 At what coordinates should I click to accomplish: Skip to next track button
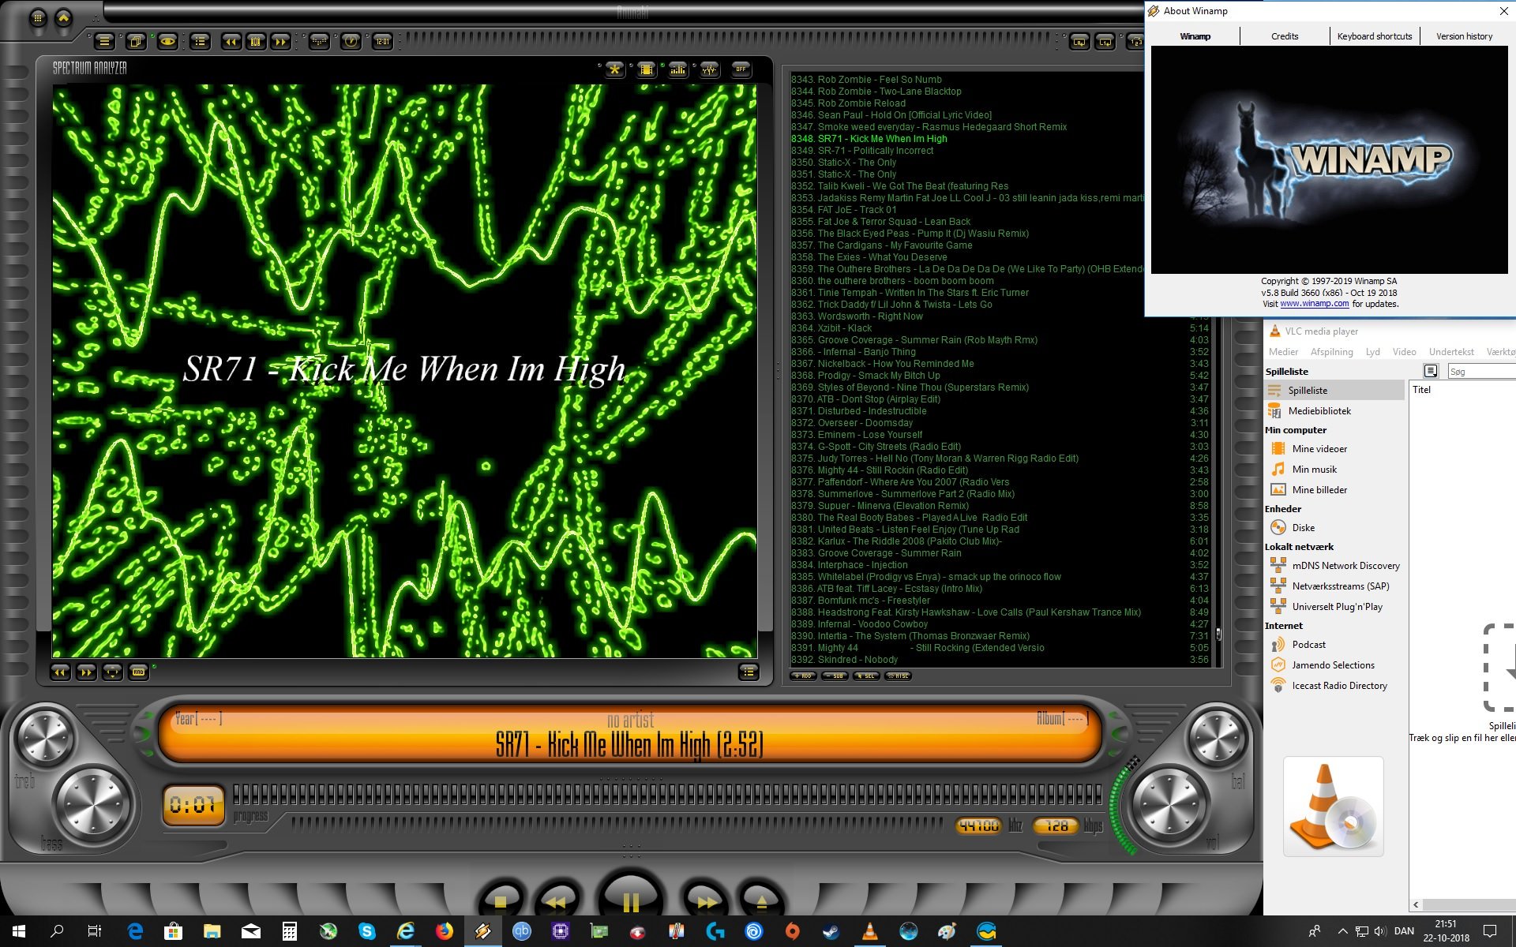tap(705, 901)
